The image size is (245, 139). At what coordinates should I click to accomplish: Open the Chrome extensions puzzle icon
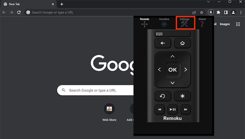[218, 12]
